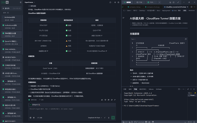Open the code block Text language dropdown

point(133,39)
